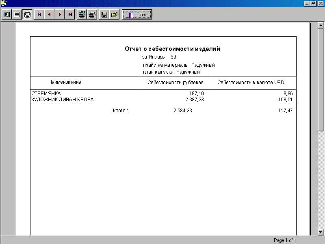Load a report via open folder icon
325x244 pixels.
(115, 15)
